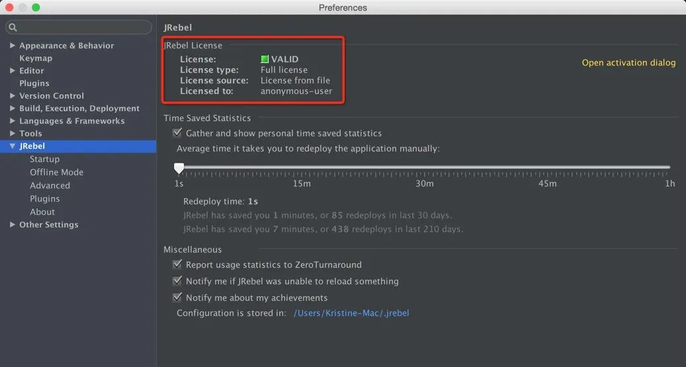Expand the Tools section arrow
Screen dimensions: 686x367
(13, 134)
